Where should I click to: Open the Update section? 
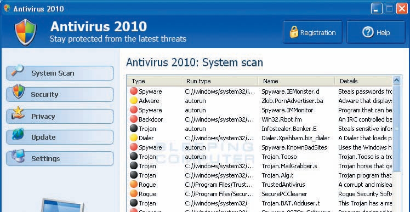(x=60, y=137)
